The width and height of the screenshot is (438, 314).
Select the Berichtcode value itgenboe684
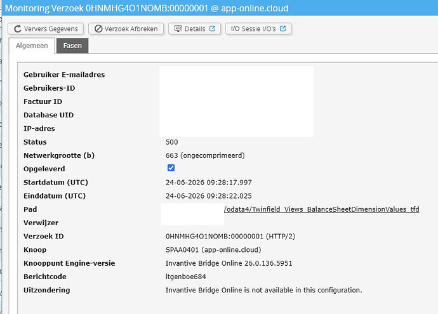[186, 277]
